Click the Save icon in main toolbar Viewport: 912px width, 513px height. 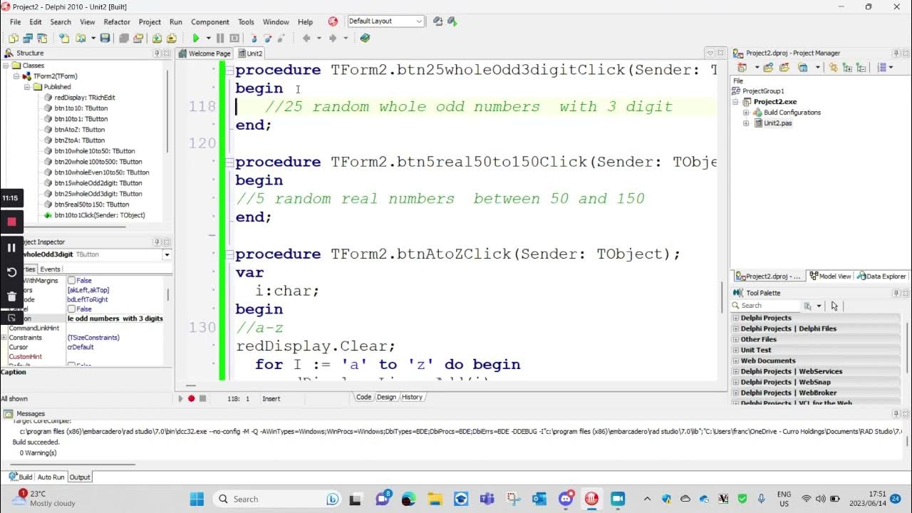coord(105,38)
